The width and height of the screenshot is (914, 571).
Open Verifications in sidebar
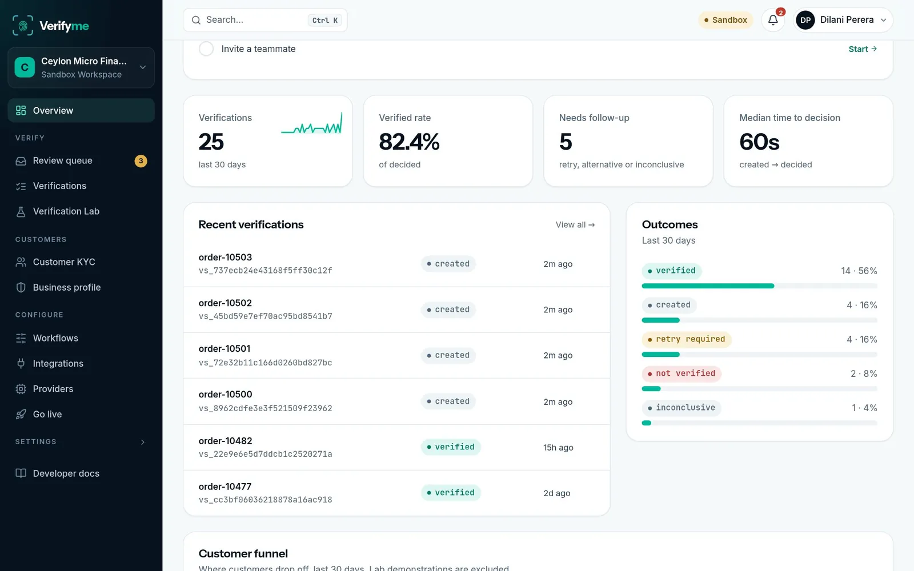coord(81,186)
